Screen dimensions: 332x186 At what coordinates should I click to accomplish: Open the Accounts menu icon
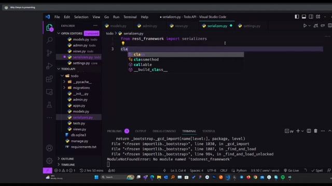[x=49, y=148]
